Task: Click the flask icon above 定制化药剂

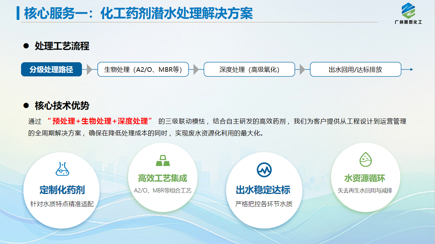Action: tap(62, 169)
